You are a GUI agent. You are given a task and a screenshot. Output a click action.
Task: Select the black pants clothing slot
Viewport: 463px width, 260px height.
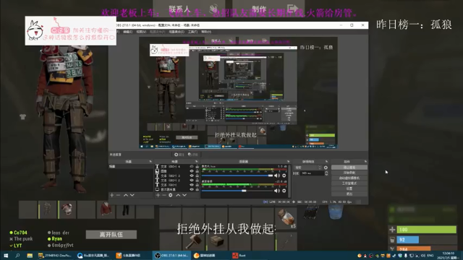click(x=125, y=209)
